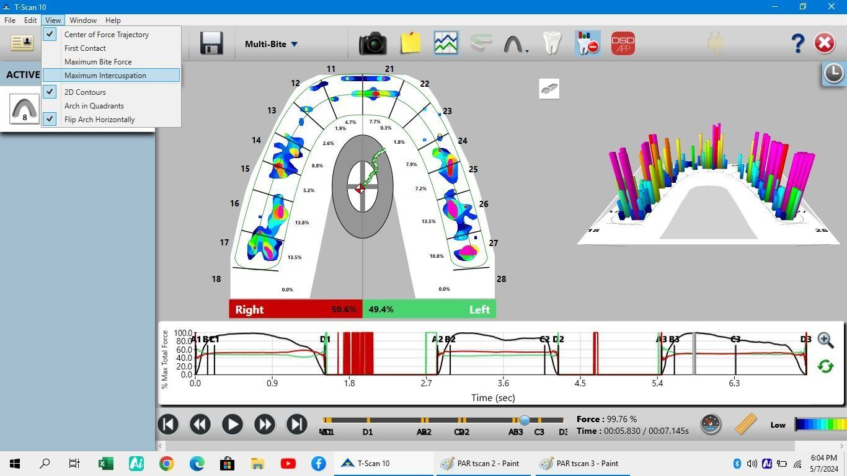
Task: Open the Windows Start menu
Action: click(x=15, y=464)
